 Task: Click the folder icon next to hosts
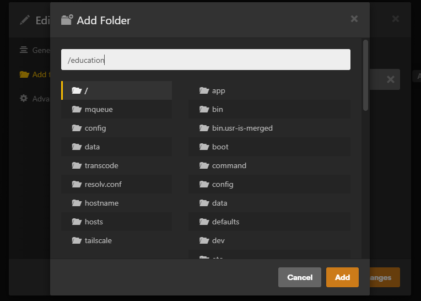pos(77,222)
